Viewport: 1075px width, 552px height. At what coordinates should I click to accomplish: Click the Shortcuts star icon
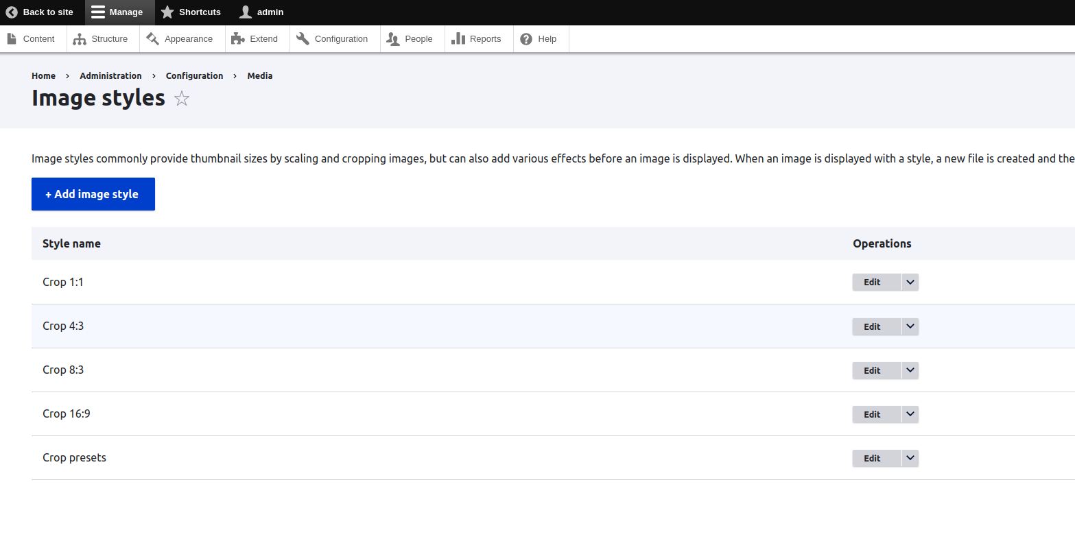click(x=167, y=12)
